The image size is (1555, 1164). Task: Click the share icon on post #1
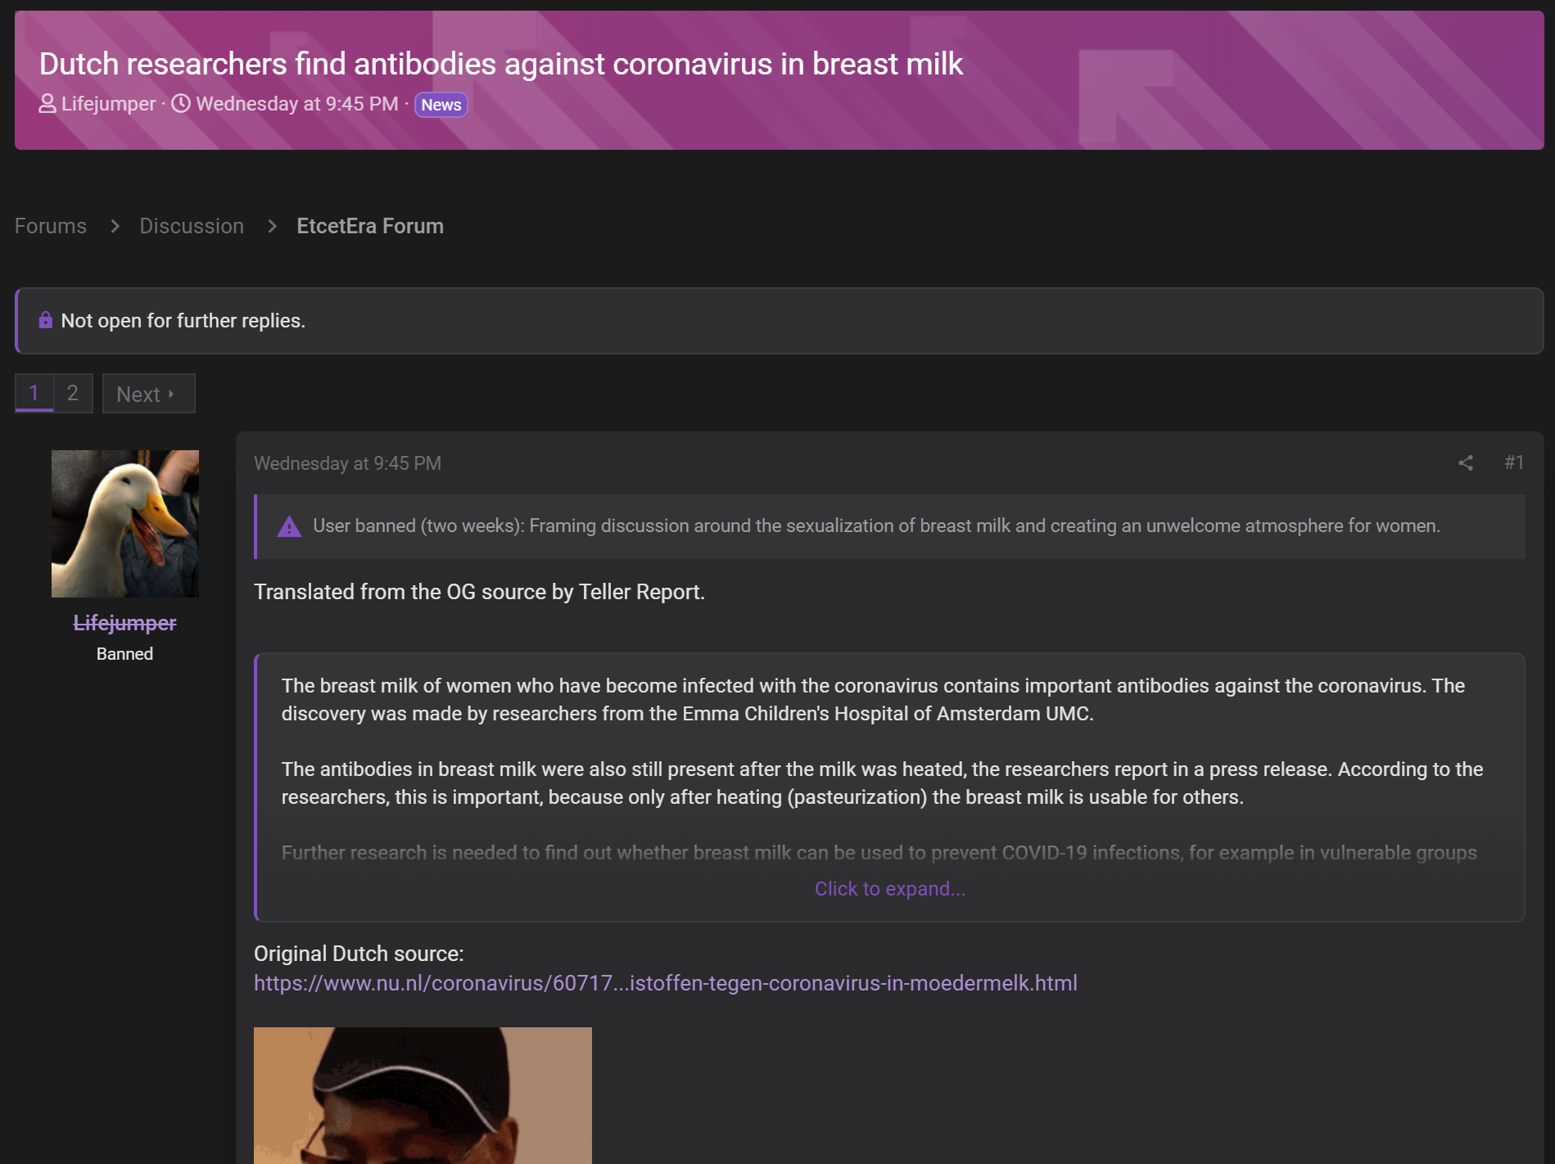tap(1466, 463)
